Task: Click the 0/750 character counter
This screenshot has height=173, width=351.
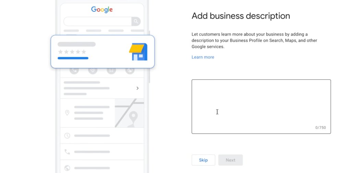Action: [320, 128]
